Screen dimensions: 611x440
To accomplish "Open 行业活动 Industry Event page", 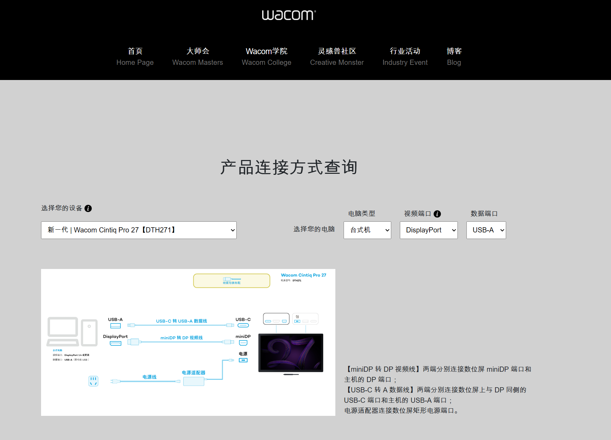I will (x=405, y=57).
